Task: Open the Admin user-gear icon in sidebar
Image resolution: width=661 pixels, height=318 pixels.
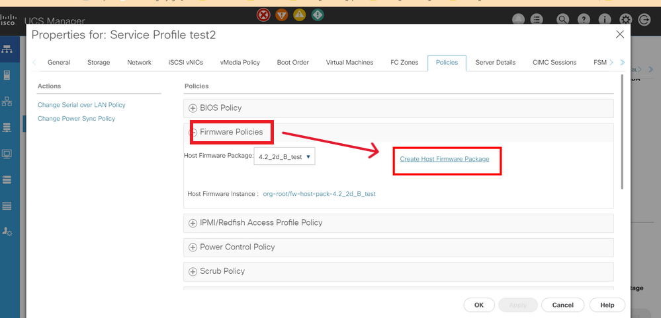Action: point(7,232)
